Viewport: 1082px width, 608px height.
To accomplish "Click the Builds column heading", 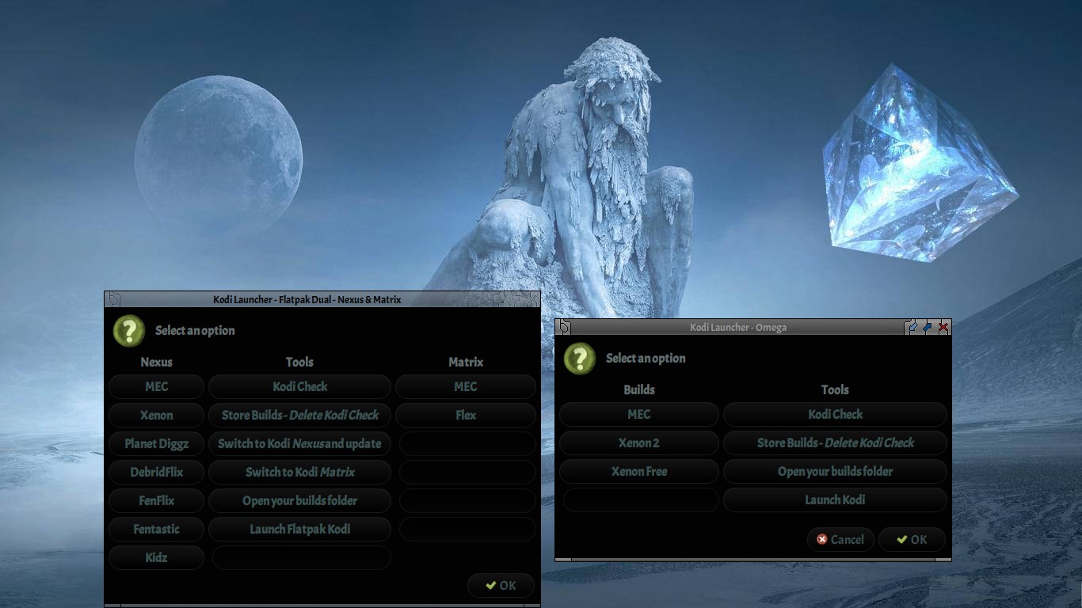I will [639, 389].
